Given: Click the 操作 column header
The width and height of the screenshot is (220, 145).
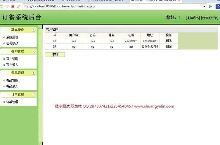Looking at the screenshot, I should coord(169,35).
